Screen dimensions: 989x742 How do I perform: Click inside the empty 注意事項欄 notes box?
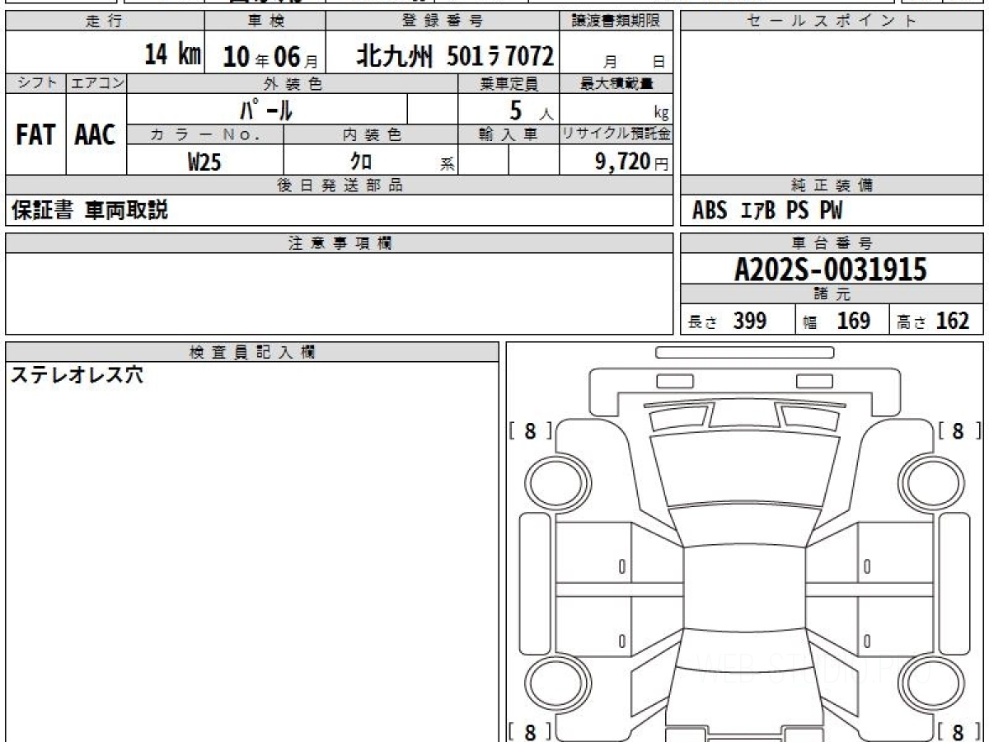coord(339,293)
